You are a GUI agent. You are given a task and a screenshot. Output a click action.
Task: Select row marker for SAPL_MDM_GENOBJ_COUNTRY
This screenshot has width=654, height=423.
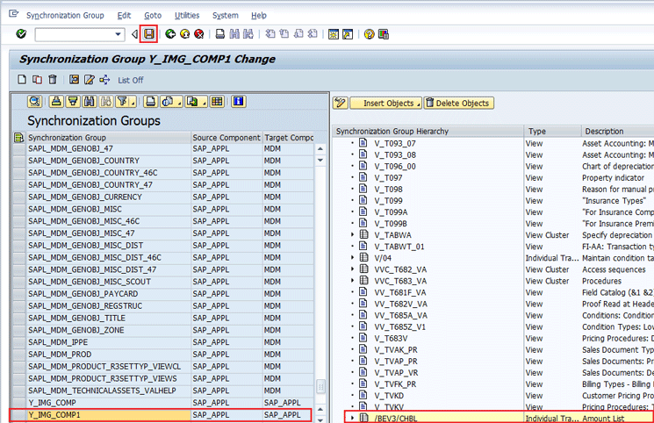[x=18, y=161]
